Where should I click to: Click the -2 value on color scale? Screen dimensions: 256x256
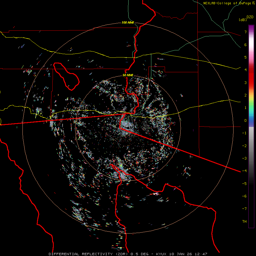tap(244, 146)
